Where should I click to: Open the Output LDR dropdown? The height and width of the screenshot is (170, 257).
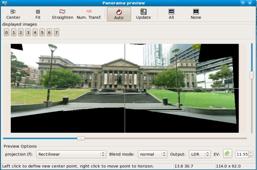(x=200, y=154)
